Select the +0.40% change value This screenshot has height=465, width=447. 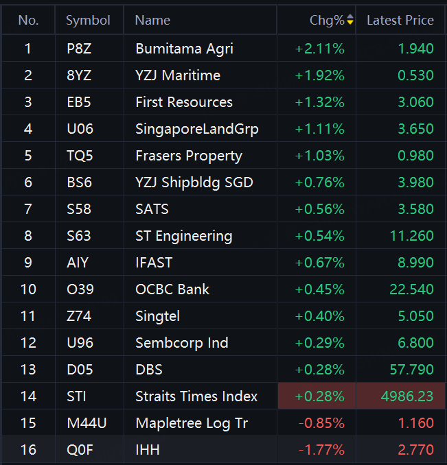(320, 316)
